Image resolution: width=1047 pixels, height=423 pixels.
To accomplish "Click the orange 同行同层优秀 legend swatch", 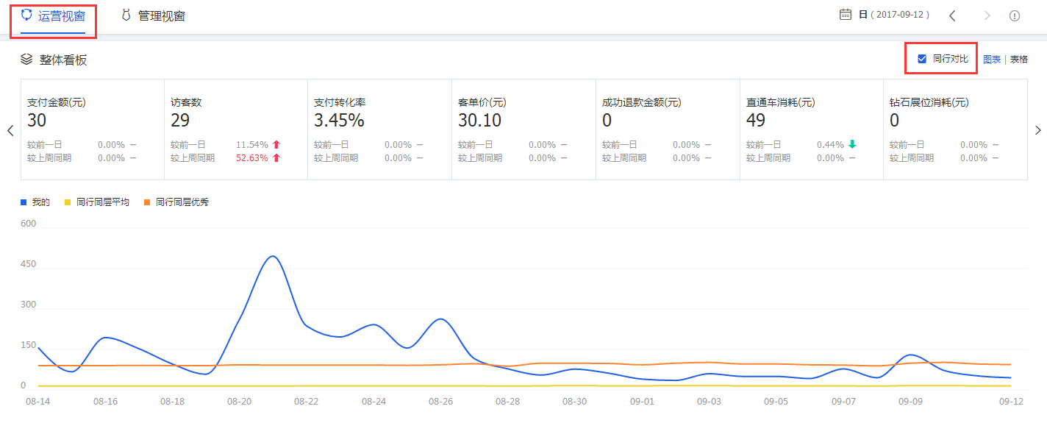I will point(147,202).
